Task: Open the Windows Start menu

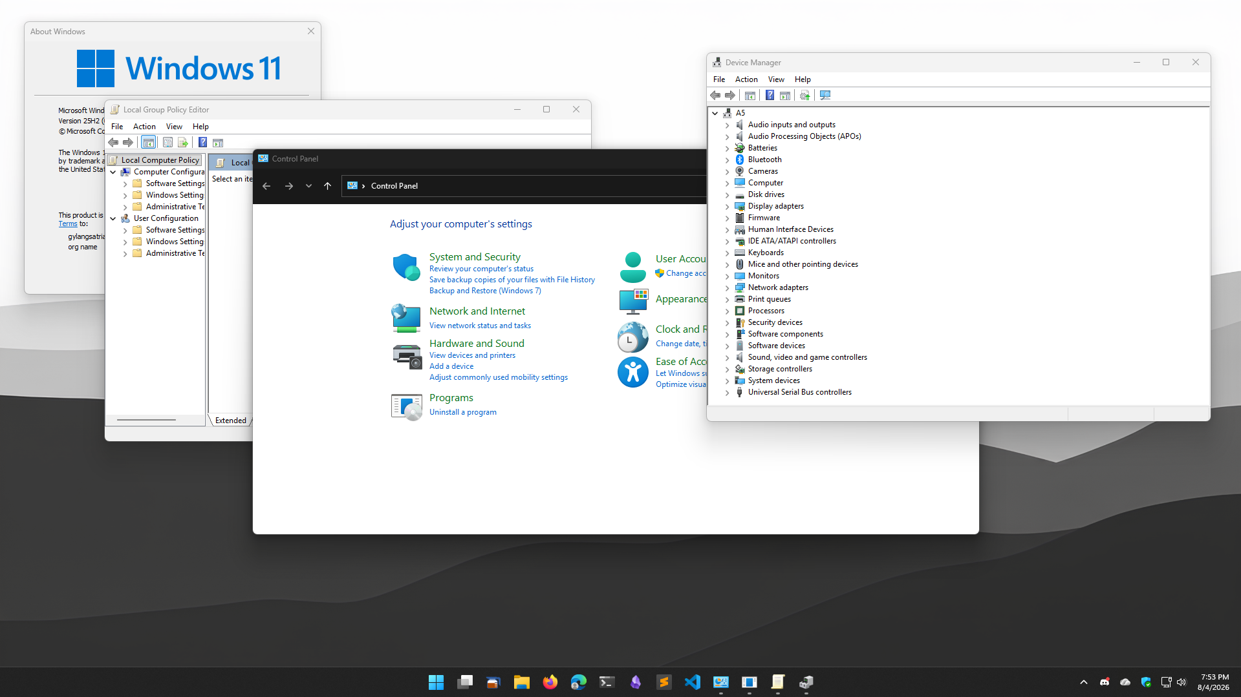Action: [x=437, y=682]
